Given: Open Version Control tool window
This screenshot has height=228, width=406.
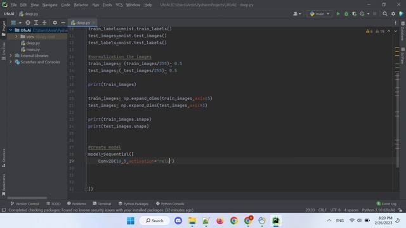Looking at the screenshot, I should click(25, 204).
